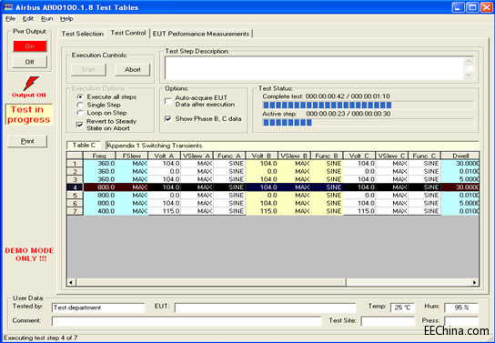Select row header 1 in table
Viewport: 495px width, 343px height.
[75, 164]
